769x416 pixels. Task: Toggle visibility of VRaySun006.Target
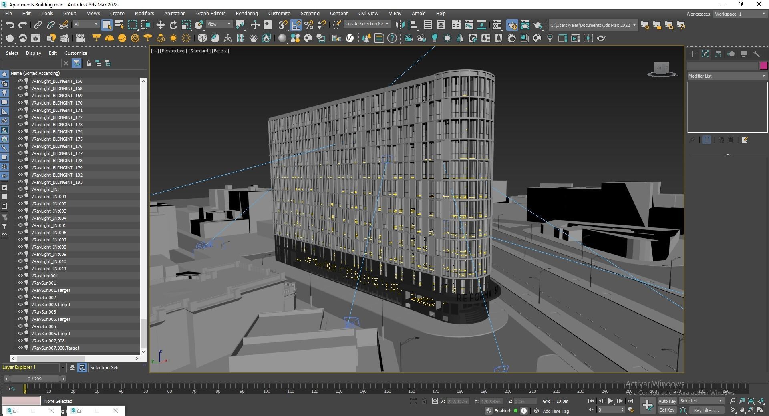point(20,333)
